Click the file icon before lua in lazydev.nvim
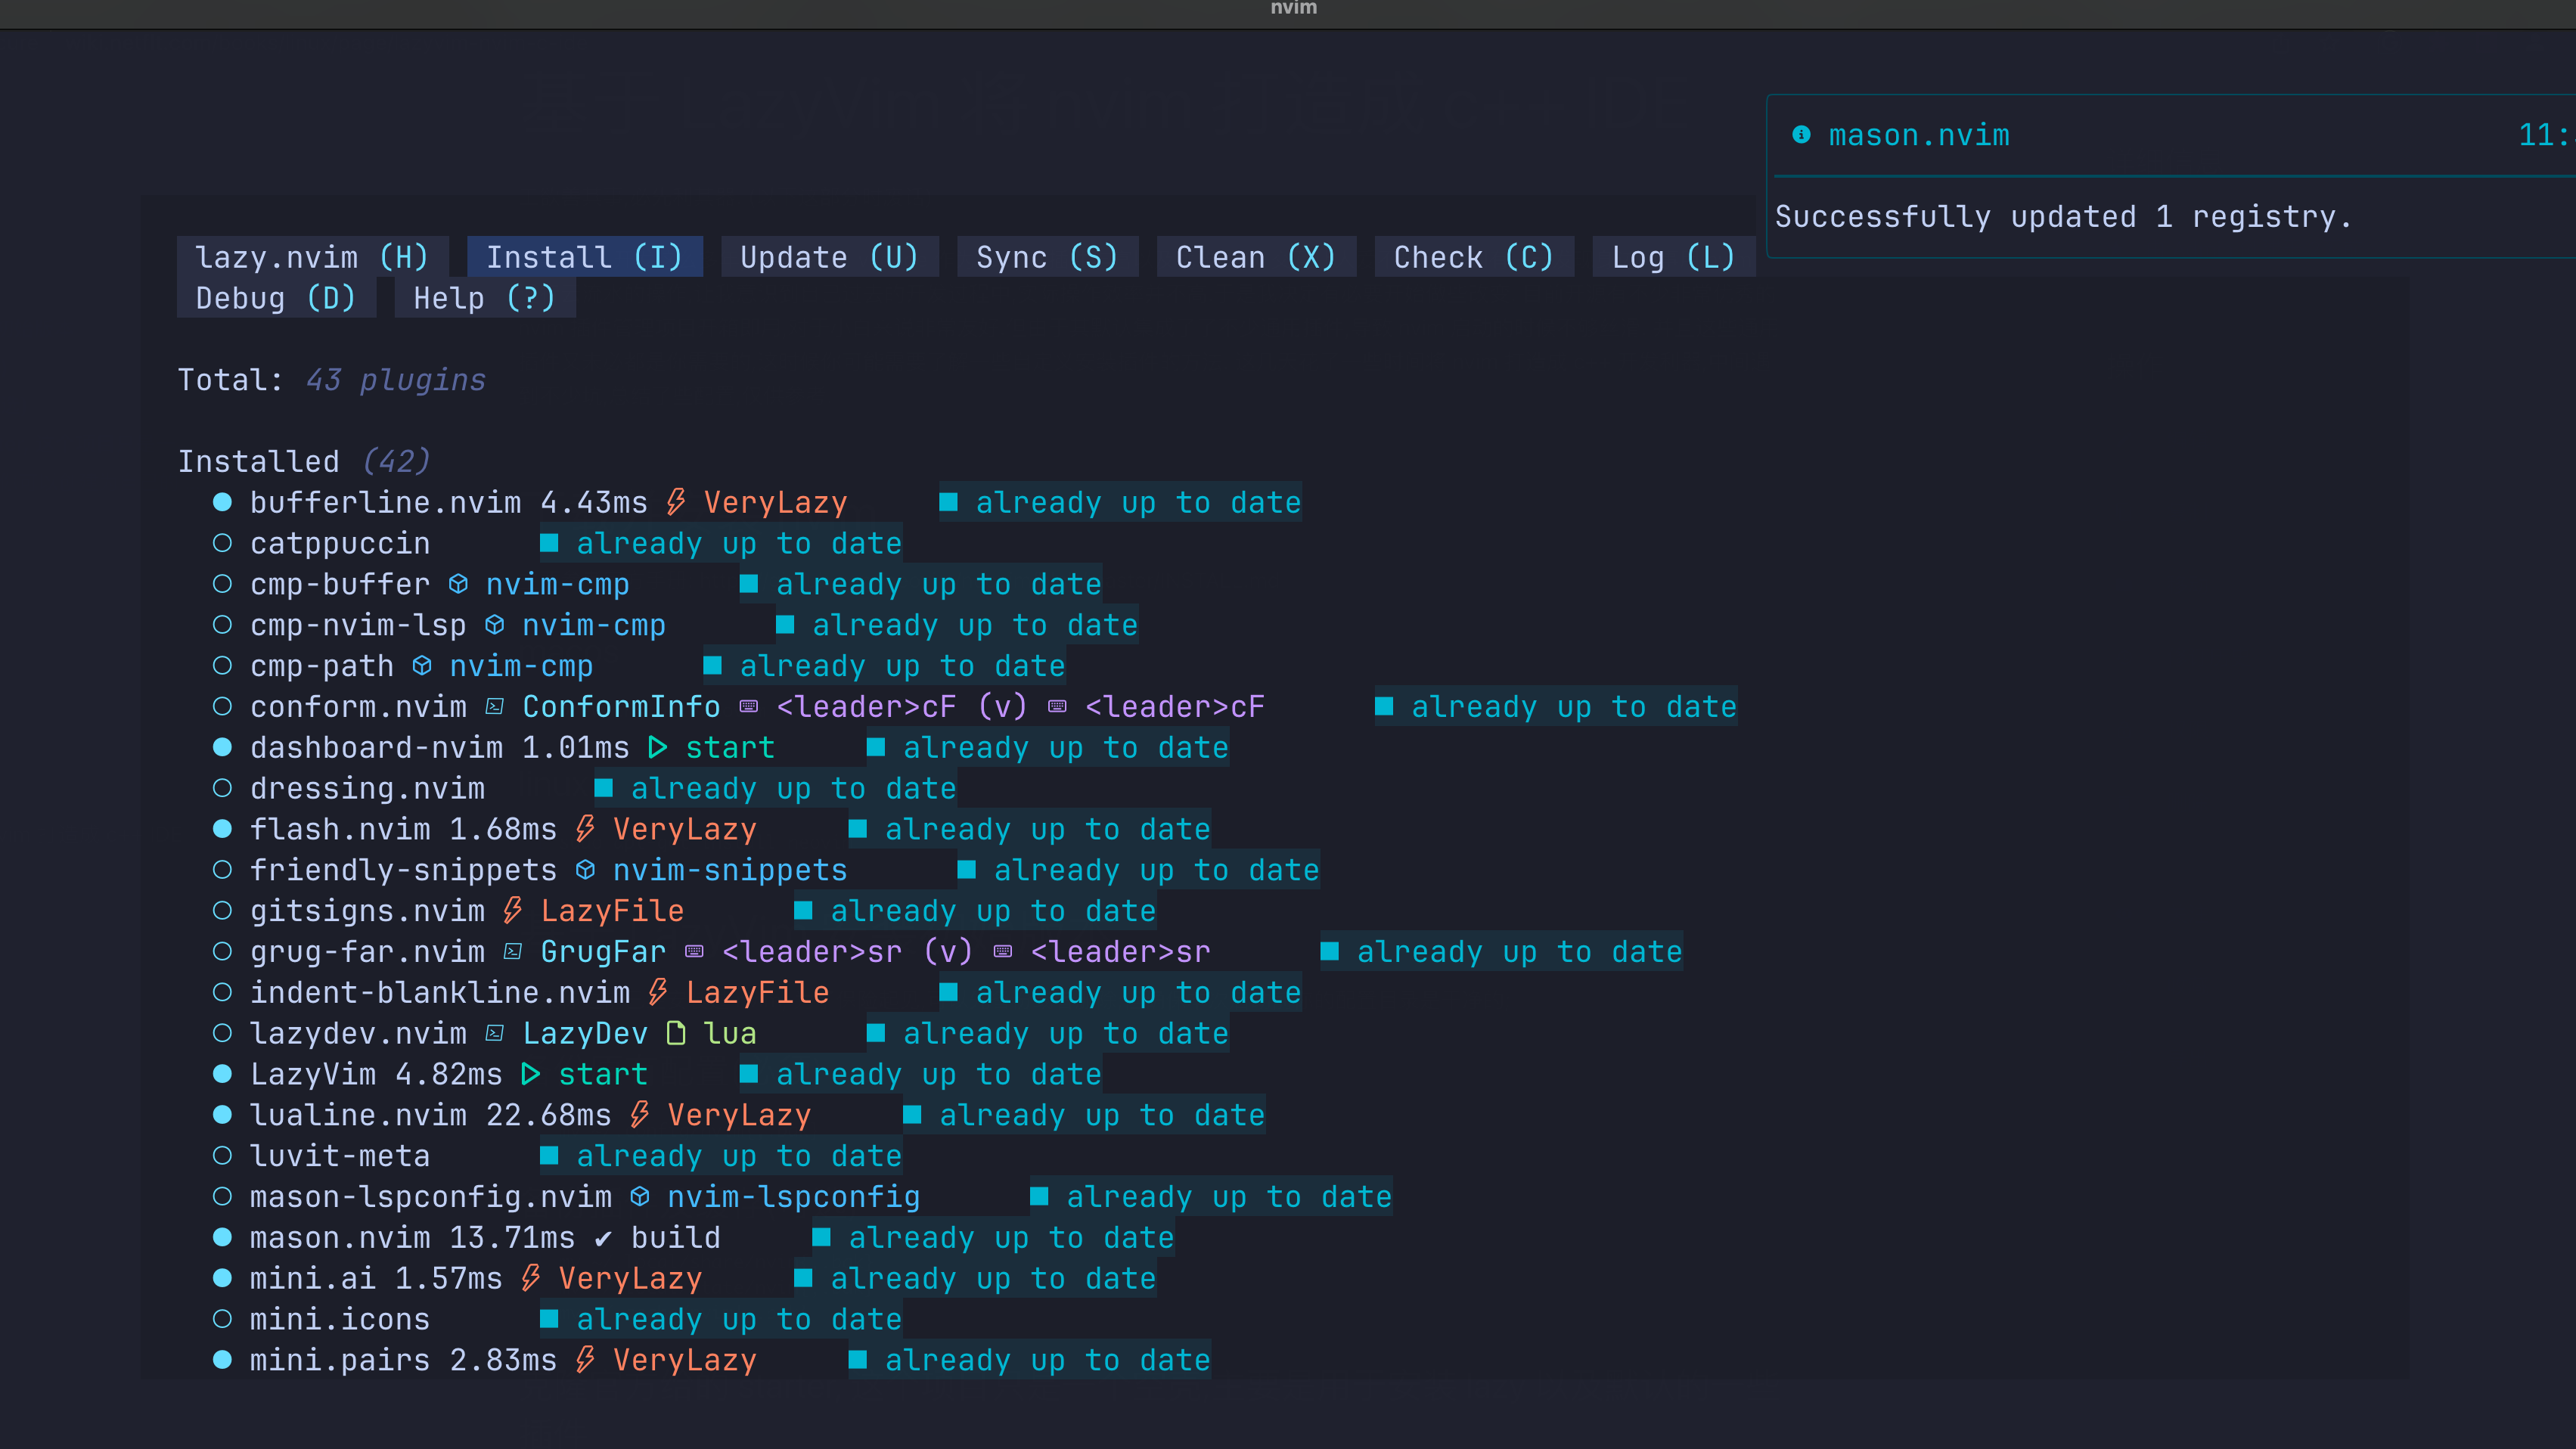Viewport: 2576px width, 1449px height. [676, 1033]
